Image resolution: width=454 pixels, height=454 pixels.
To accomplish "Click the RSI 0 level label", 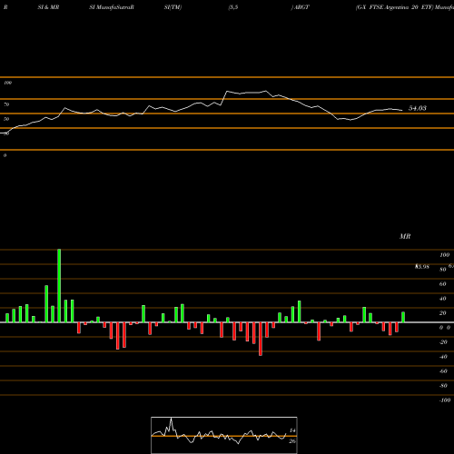I will [x=5, y=155].
